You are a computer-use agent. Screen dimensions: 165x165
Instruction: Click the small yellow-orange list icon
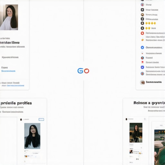click(142, 40)
